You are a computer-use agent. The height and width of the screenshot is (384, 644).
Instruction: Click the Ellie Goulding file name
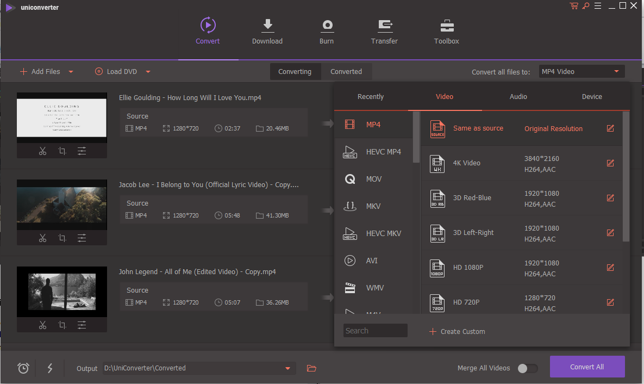[x=190, y=98]
